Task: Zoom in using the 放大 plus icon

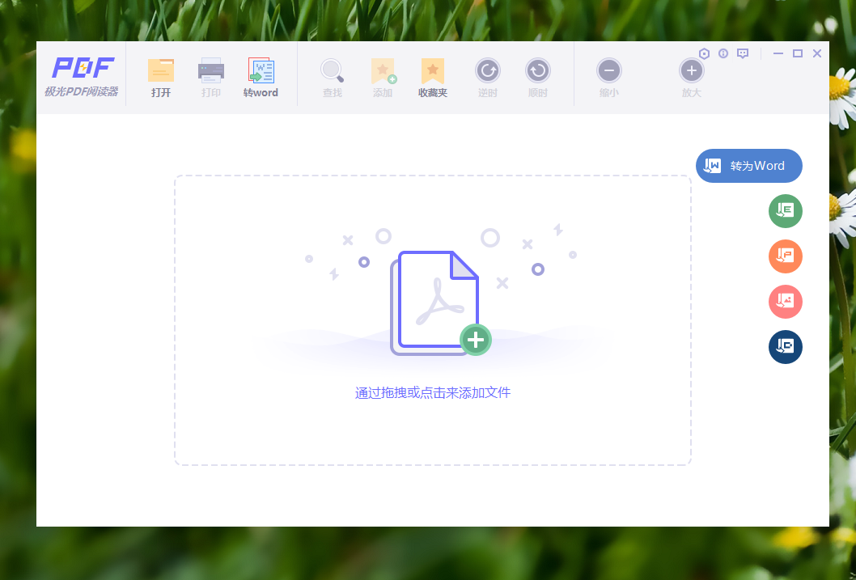Action: pos(691,71)
